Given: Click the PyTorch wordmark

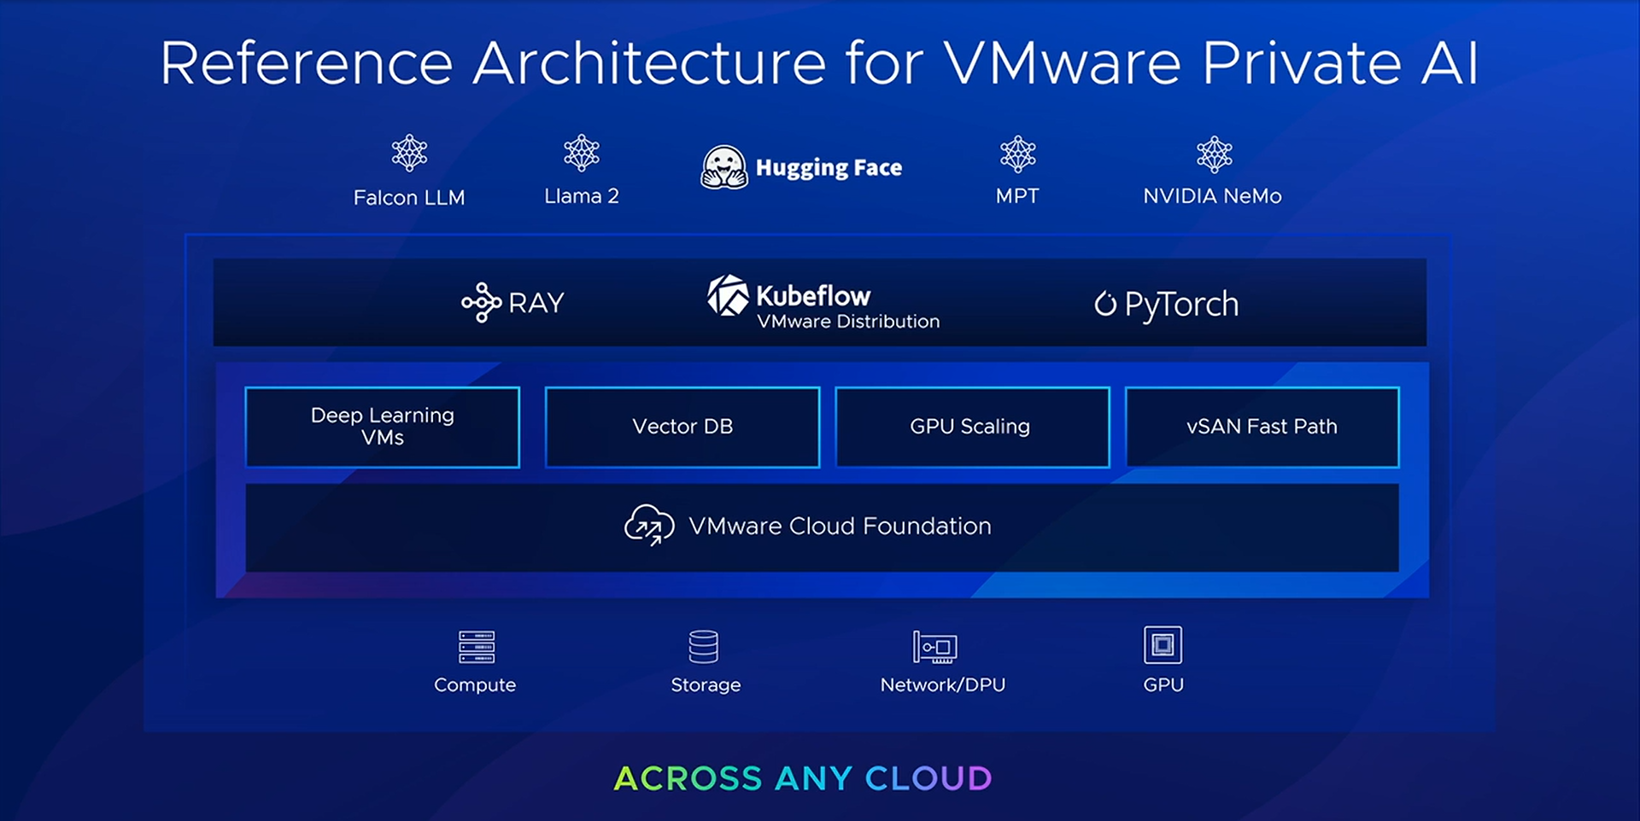Looking at the screenshot, I should tap(1181, 305).
